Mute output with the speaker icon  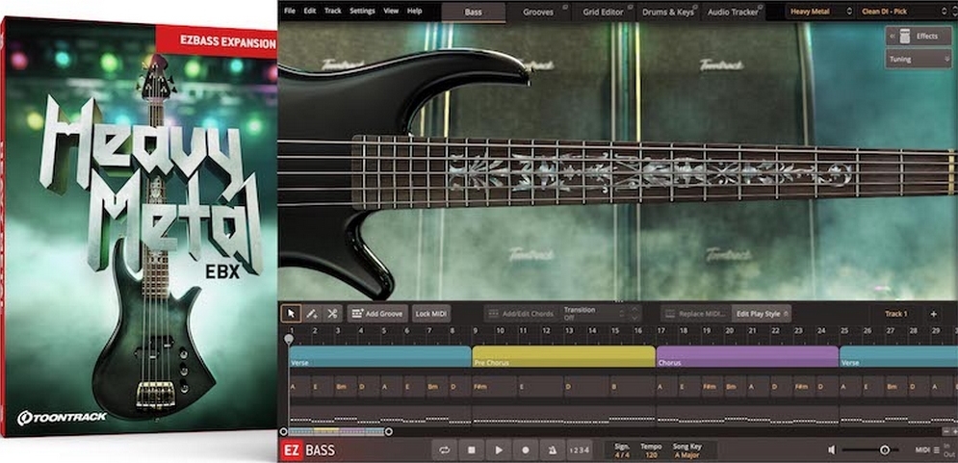(832, 450)
